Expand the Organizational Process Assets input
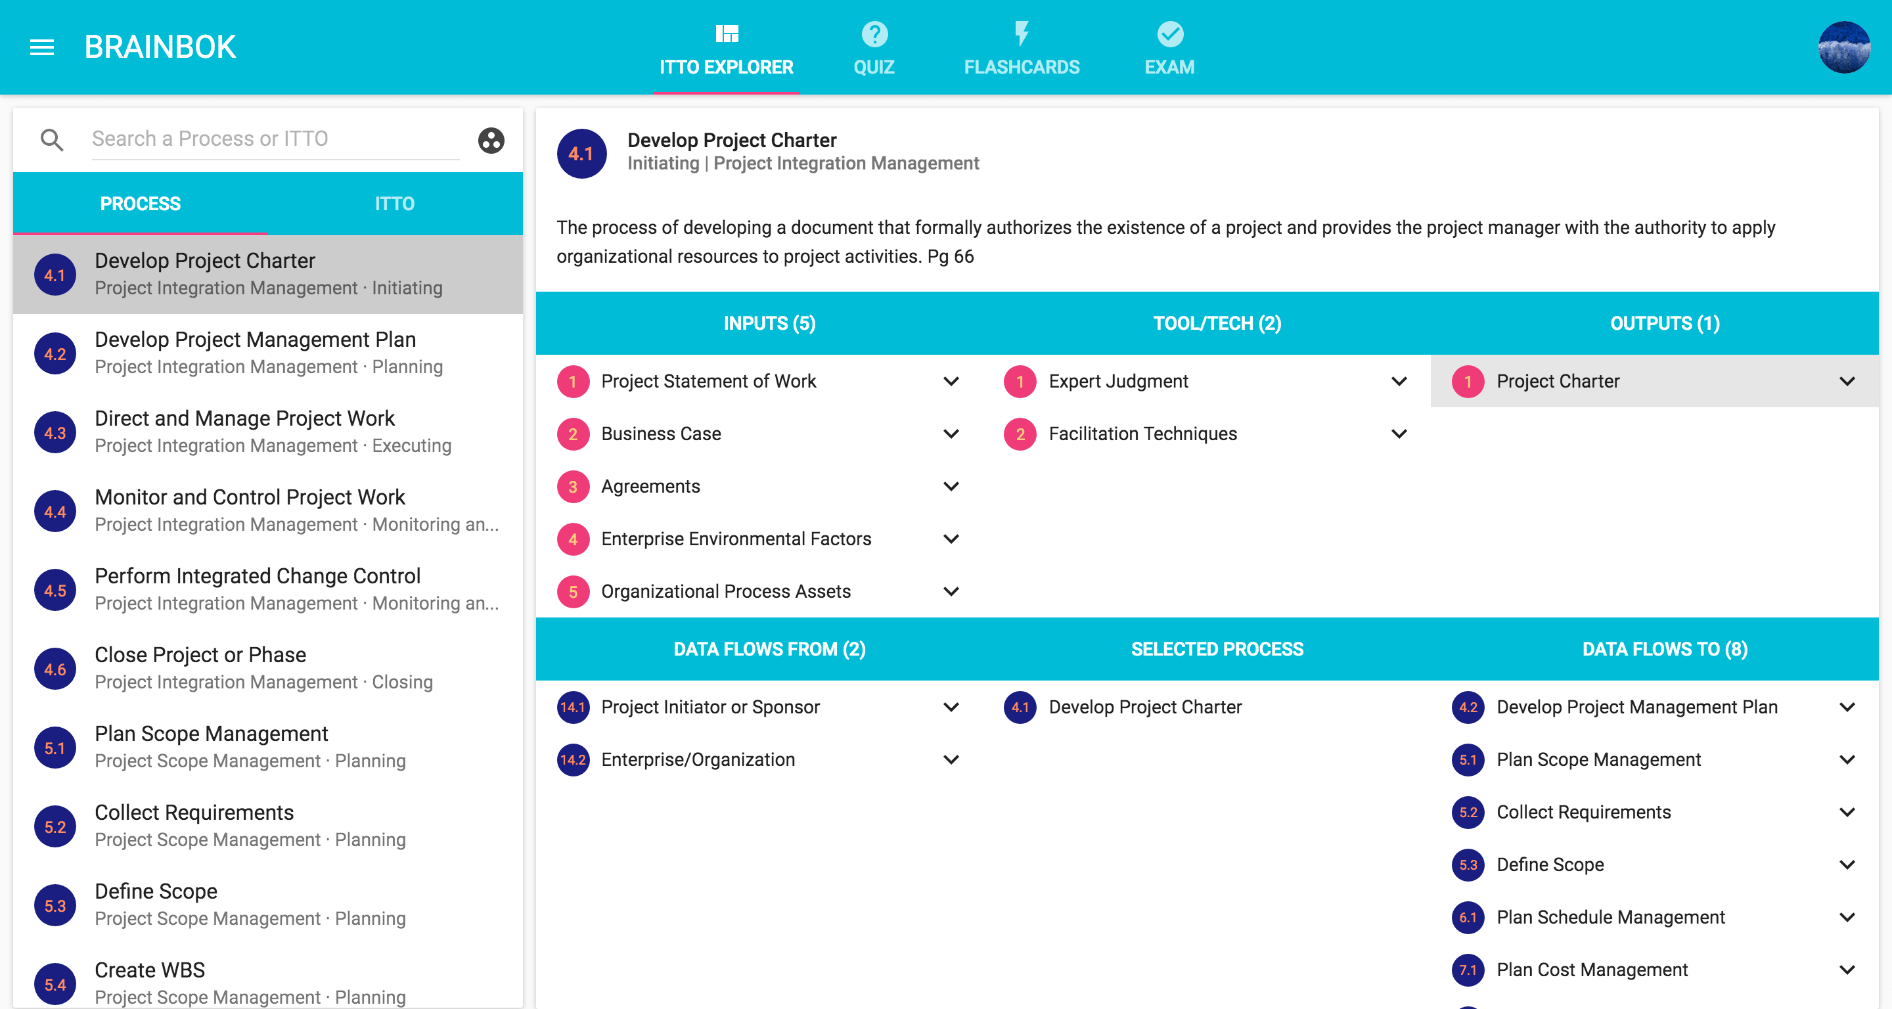 (953, 591)
